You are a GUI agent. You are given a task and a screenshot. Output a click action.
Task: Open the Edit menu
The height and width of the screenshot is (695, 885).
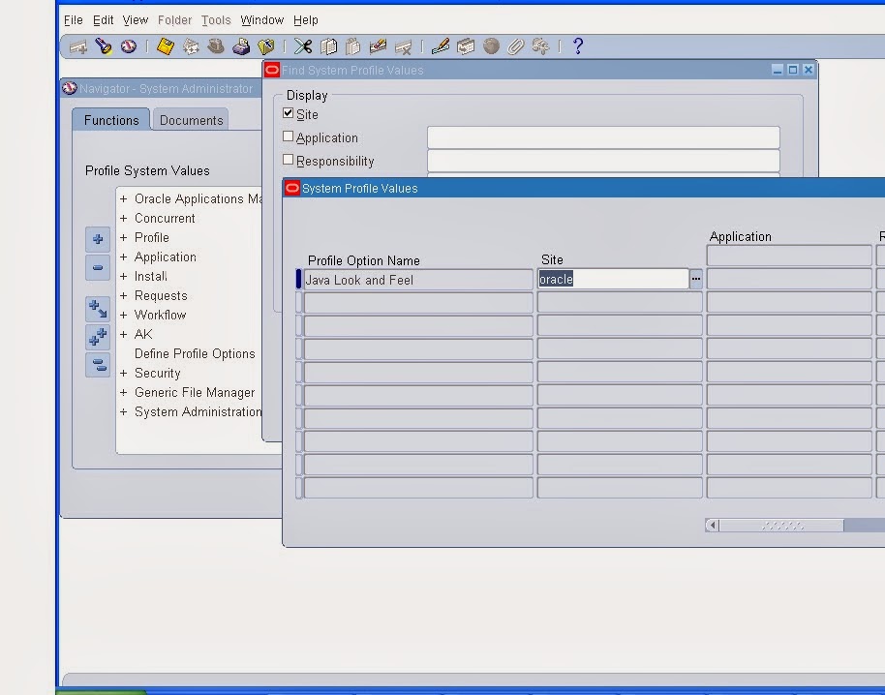point(104,20)
